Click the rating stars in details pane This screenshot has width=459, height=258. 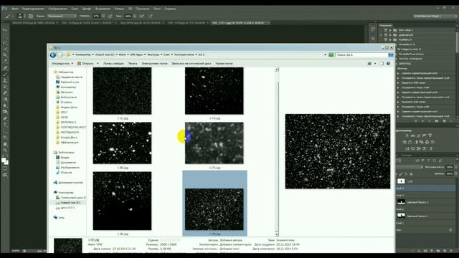[x=171, y=240]
